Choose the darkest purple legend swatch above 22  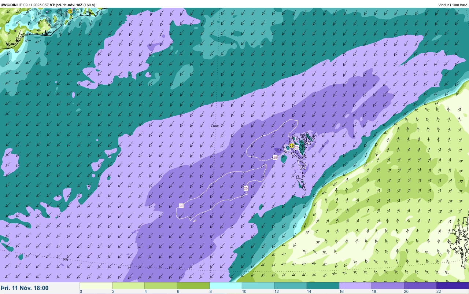tap(453, 286)
